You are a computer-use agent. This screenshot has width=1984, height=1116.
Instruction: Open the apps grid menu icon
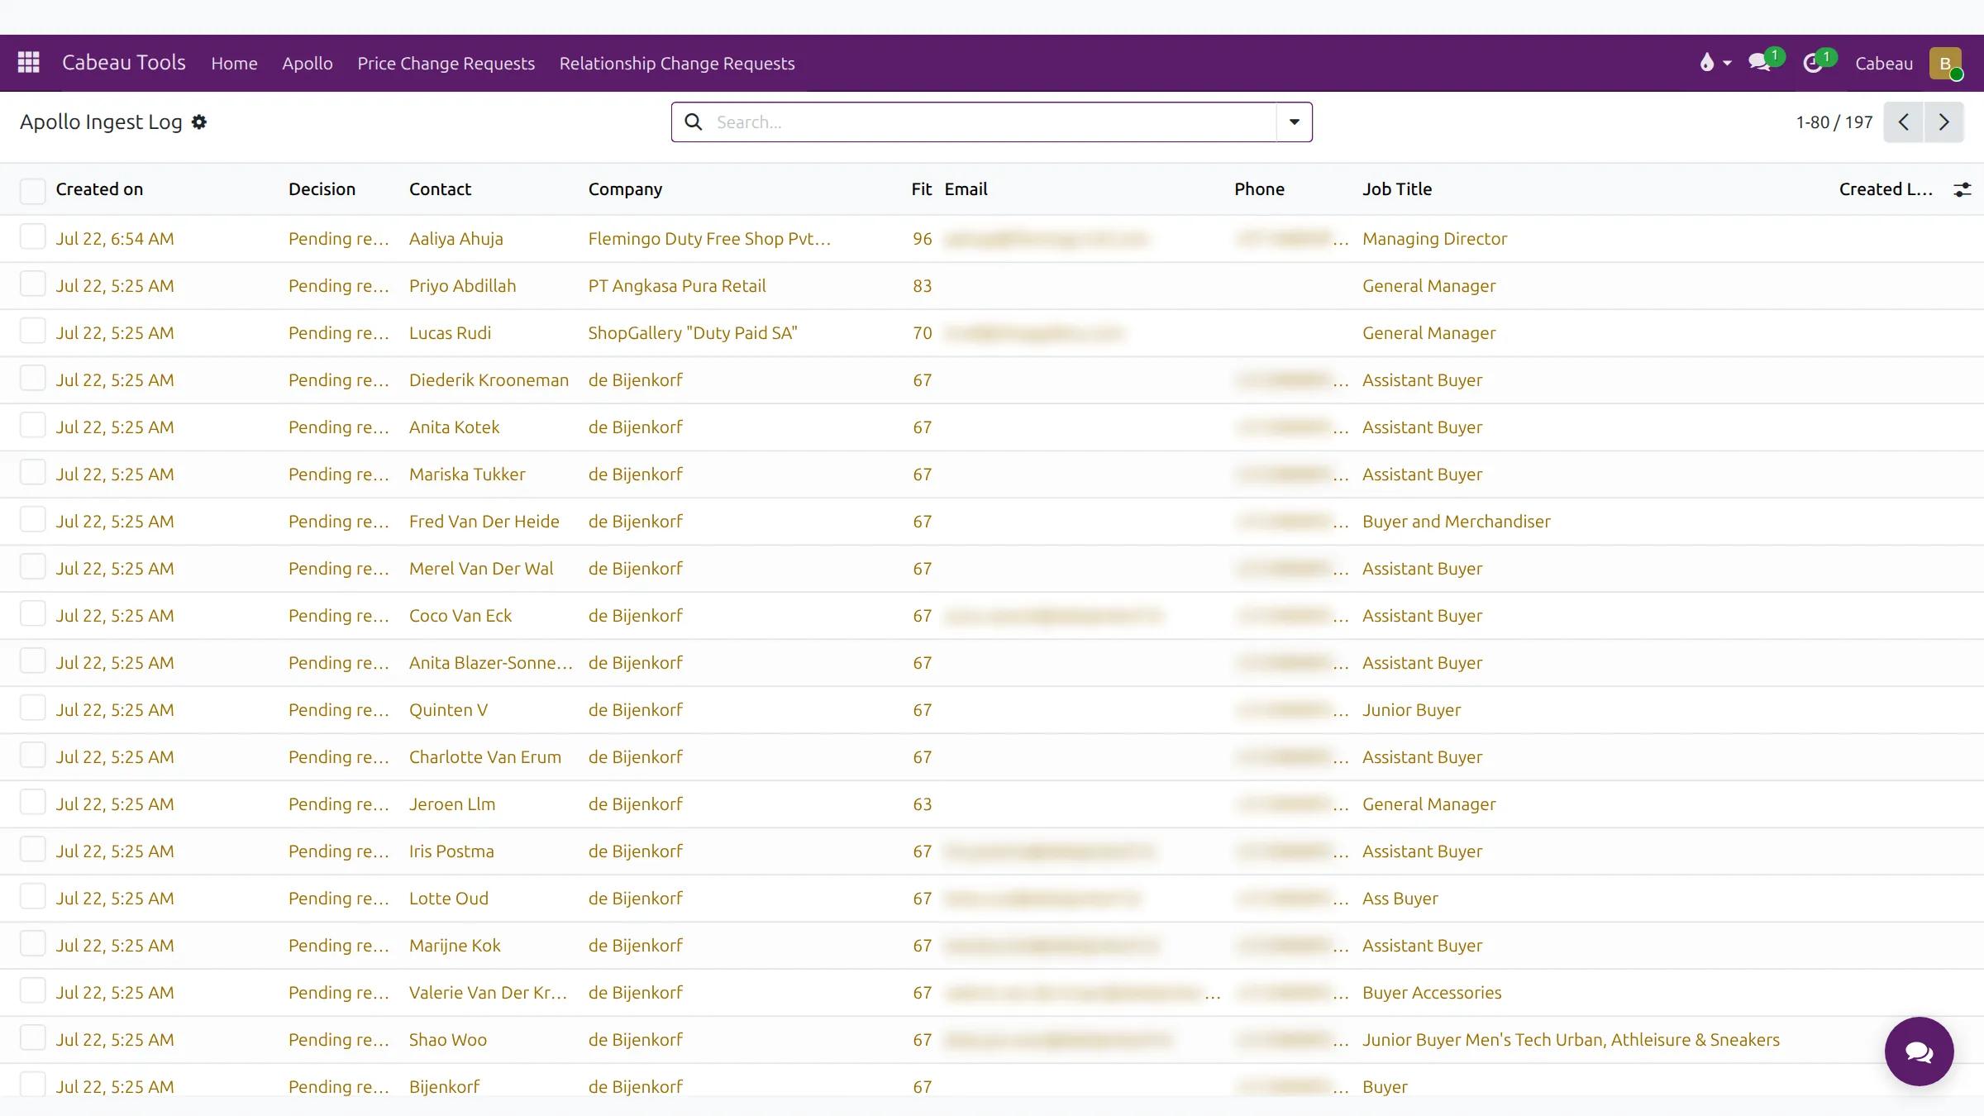tap(29, 63)
